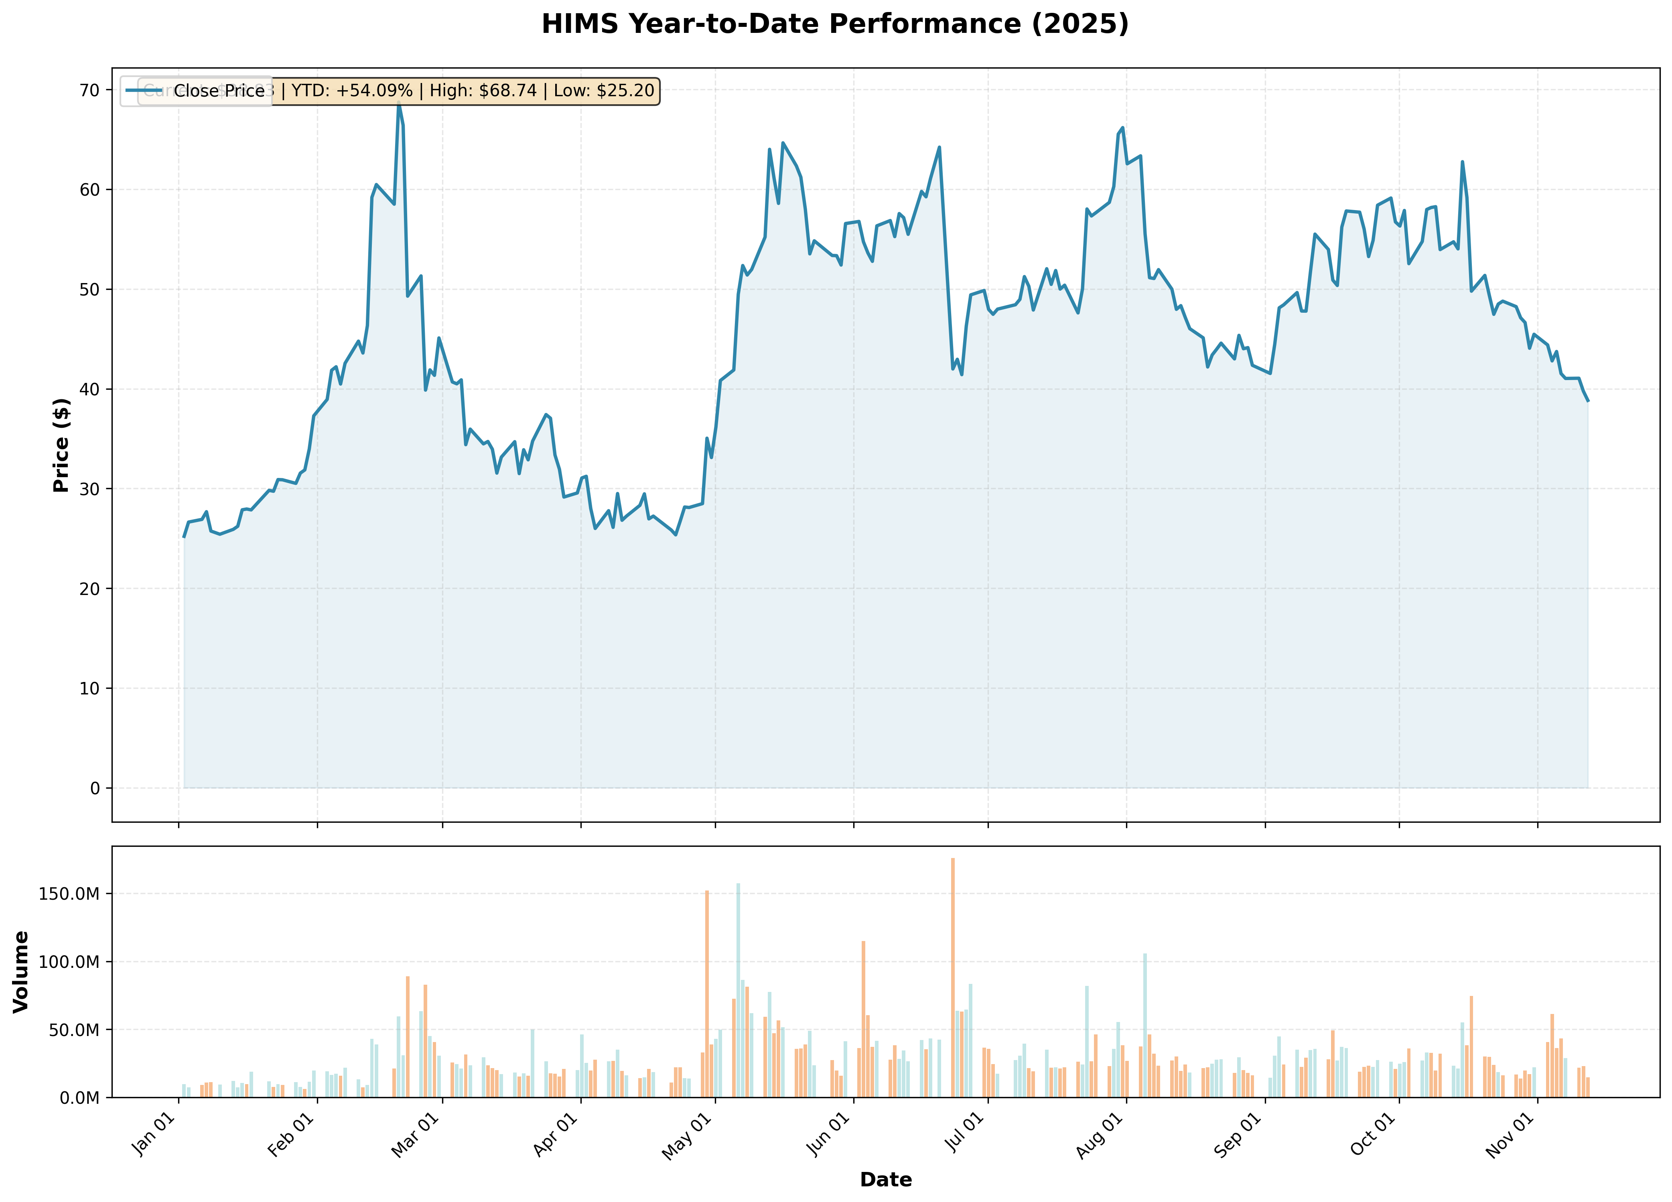Click the teal volume bar just after Aug 01
1672x1202 pixels.
(1145, 1025)
